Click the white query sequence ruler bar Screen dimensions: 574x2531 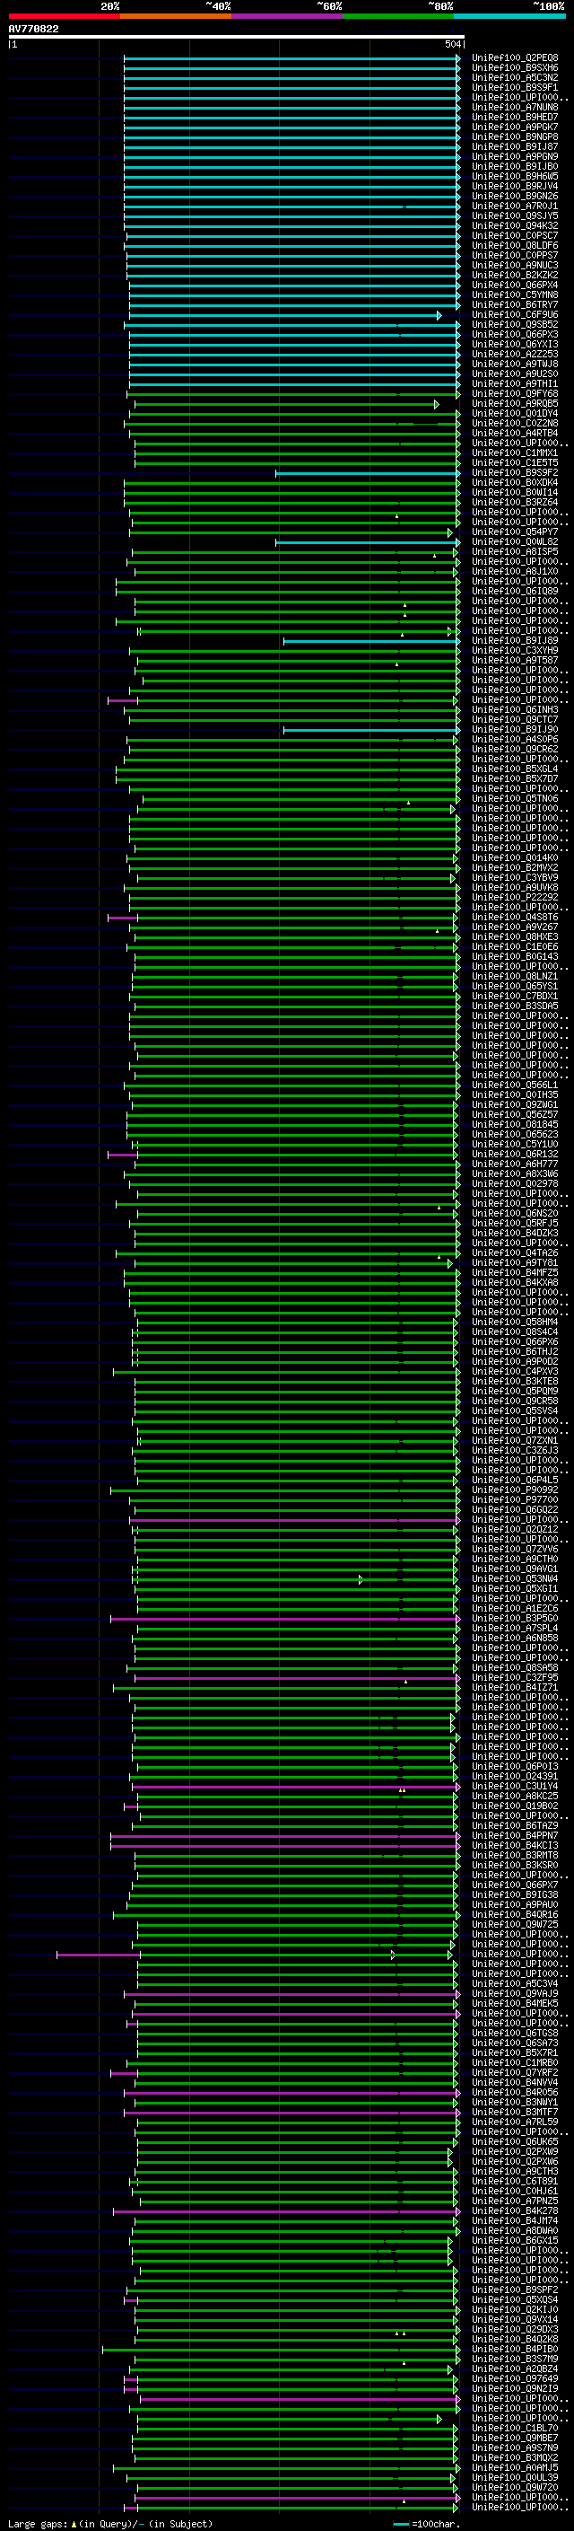click(237, 36)
